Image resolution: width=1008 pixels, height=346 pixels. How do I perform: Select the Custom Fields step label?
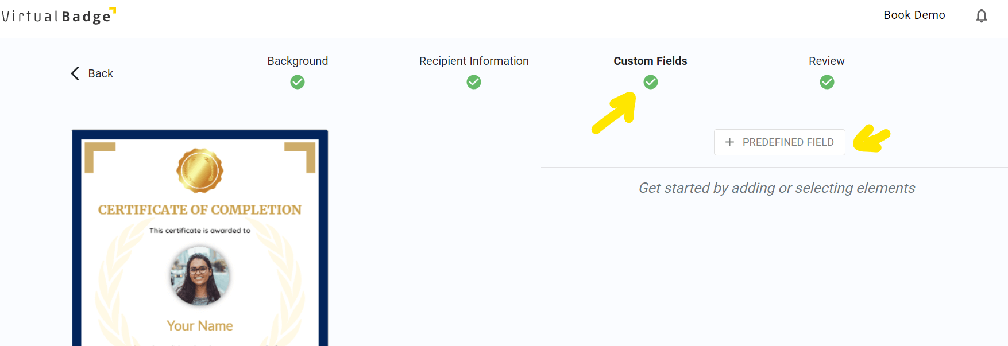pyautogui.click(x=650, y=61)
